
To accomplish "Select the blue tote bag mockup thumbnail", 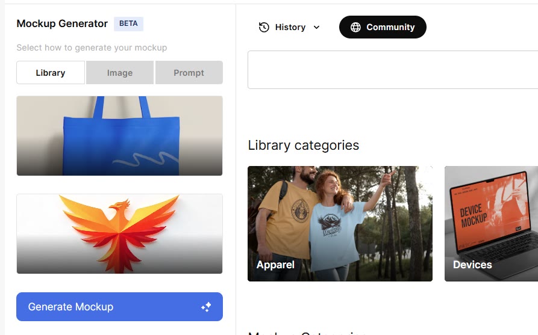I will (119, 136).
